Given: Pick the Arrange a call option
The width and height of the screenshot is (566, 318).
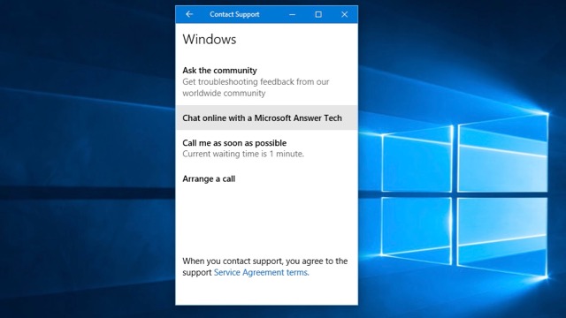Looking at the screenshot, I should coord(266,178).
